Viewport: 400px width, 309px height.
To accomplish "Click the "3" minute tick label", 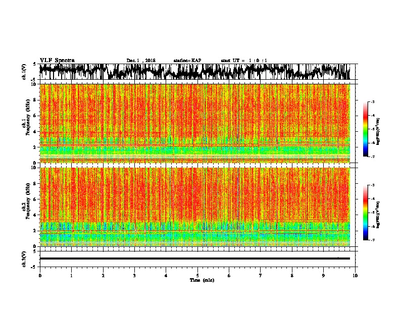I will pos(134,276).
